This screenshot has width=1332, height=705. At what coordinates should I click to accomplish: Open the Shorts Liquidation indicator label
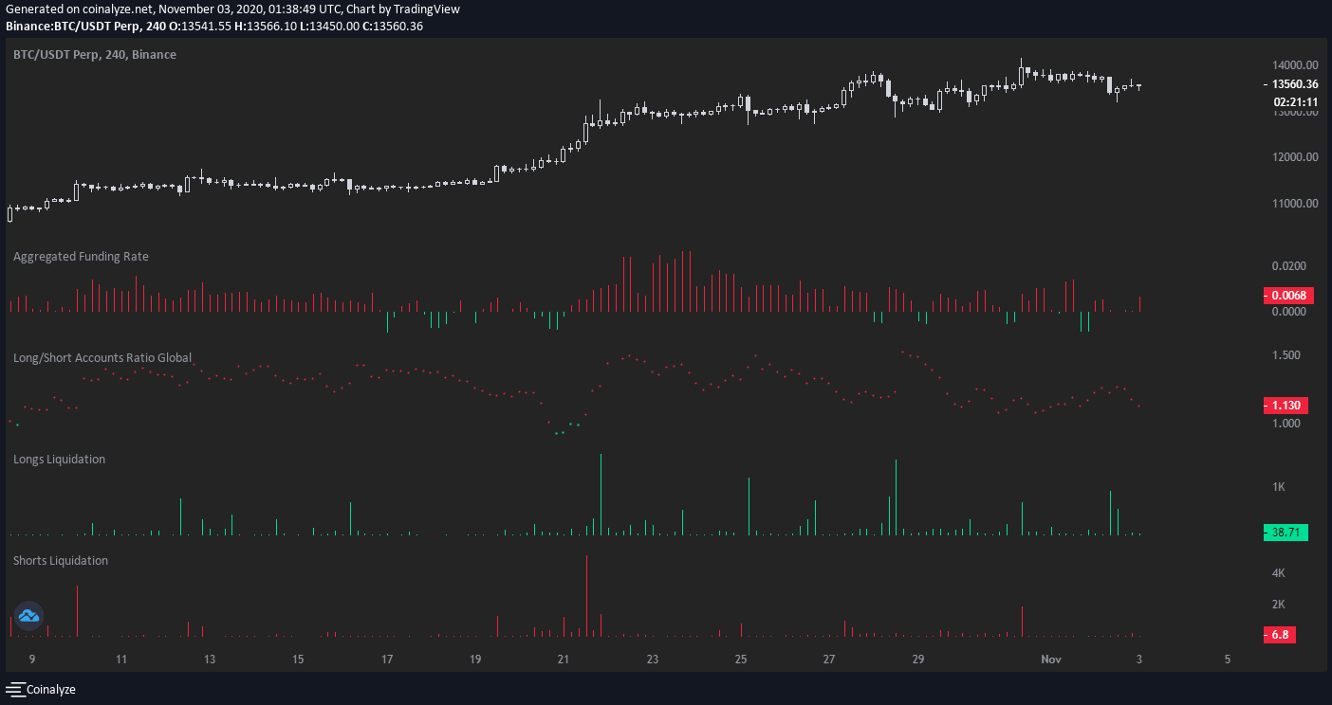point(61,561)
